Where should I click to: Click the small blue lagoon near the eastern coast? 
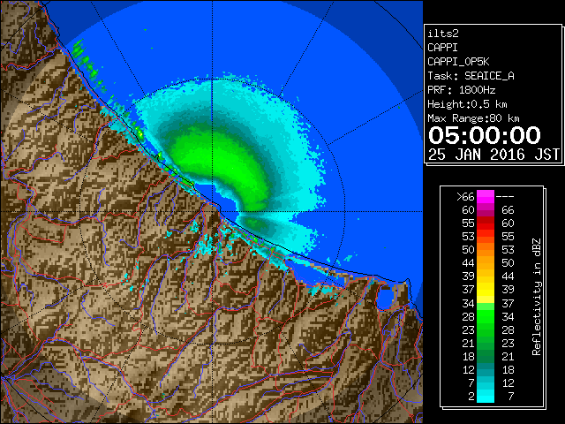[x=385, y=299]
